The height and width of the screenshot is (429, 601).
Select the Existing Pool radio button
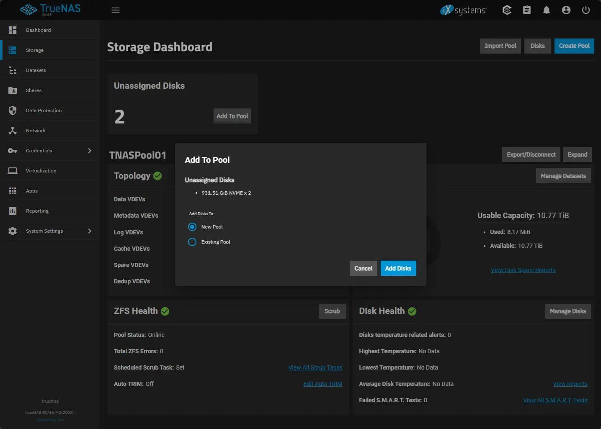click(192, 242)
